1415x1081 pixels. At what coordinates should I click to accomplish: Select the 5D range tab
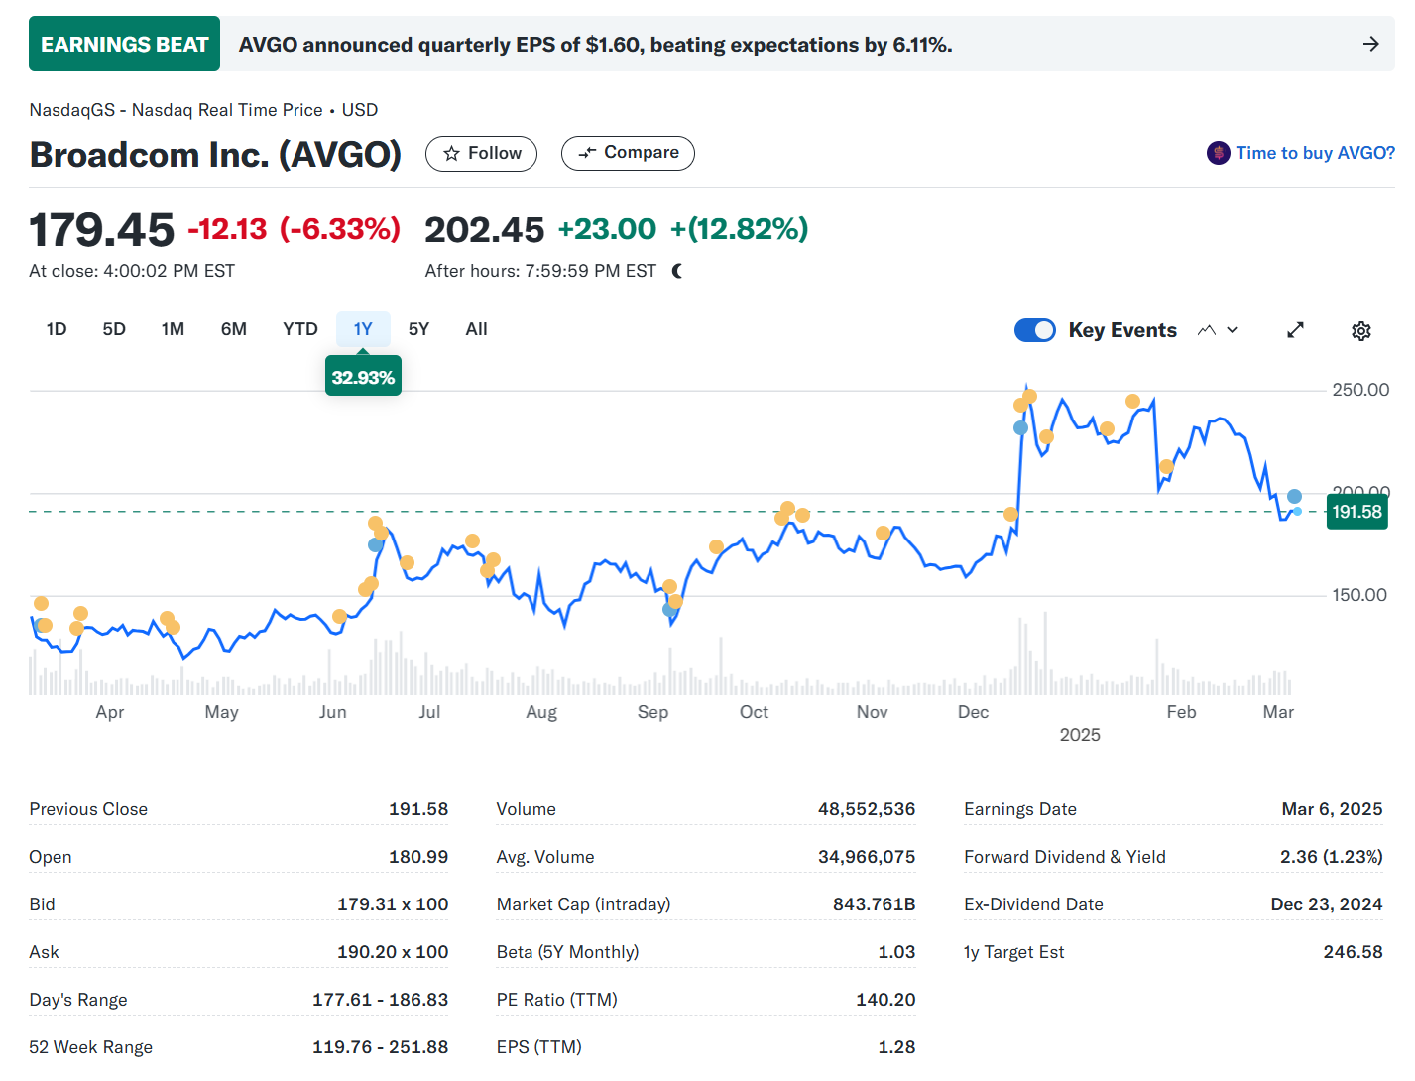pyautogui.click(x=114, y=329)
